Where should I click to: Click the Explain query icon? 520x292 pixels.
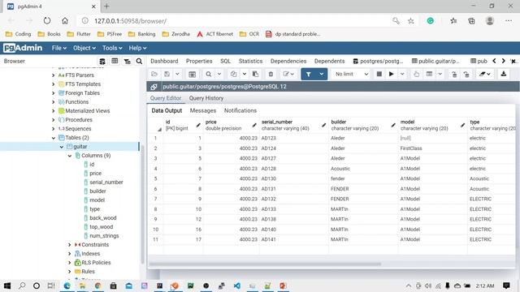click(x=416, y=74)
